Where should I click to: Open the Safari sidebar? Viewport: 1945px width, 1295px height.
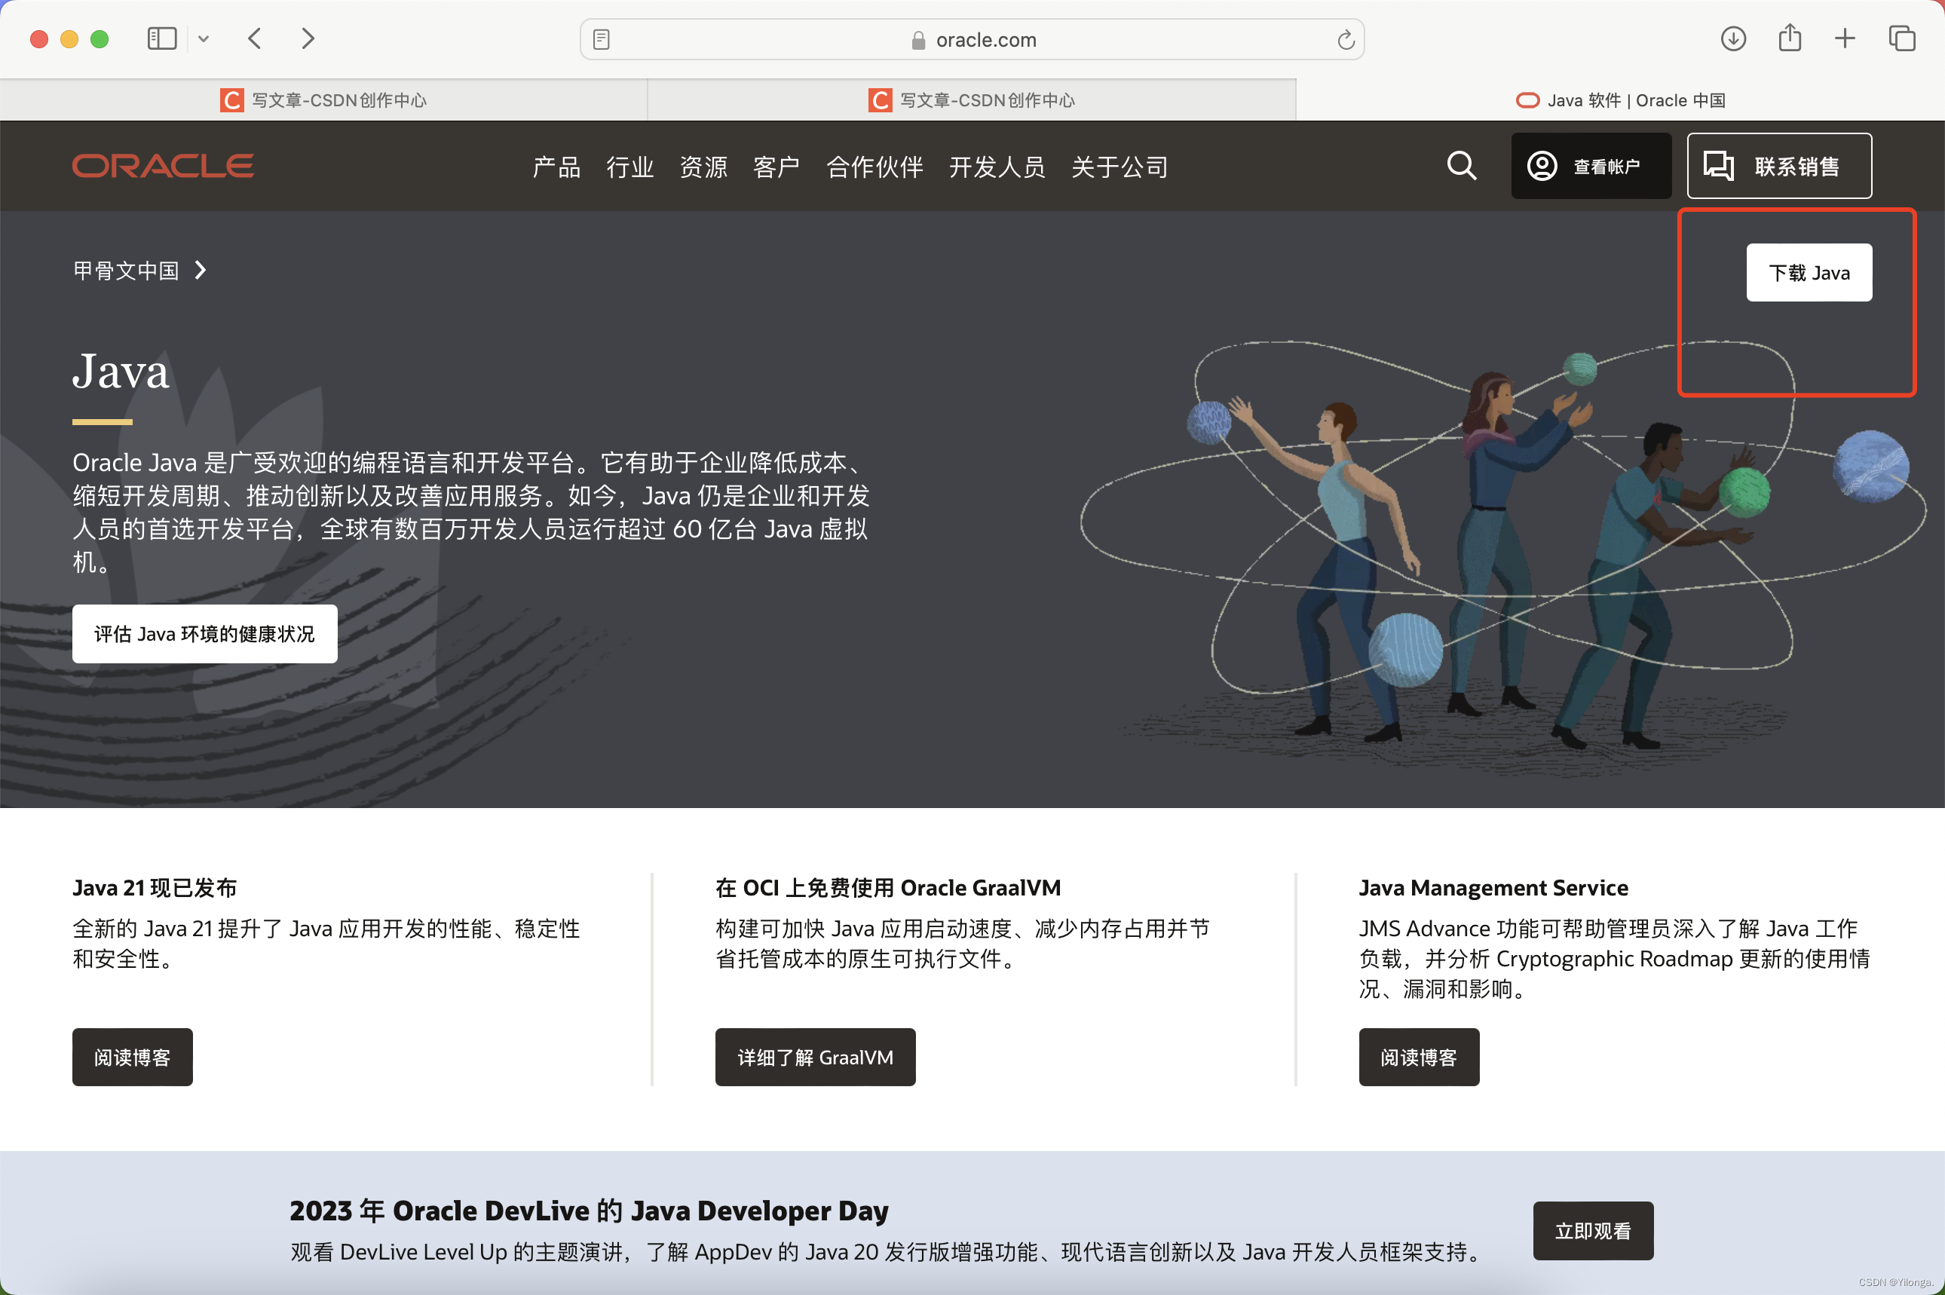point(162,38)
